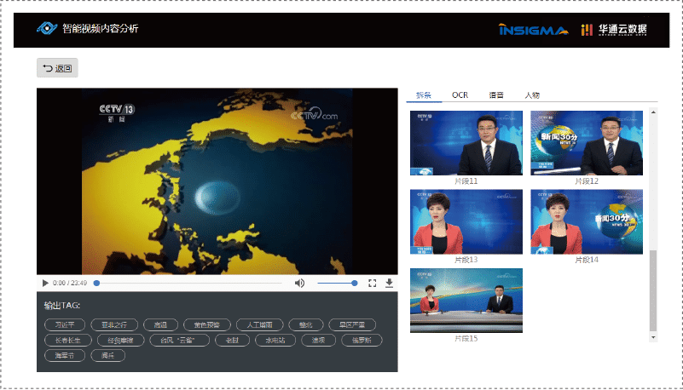
Task: Open clip thumbnail 片段11
Action: point(466,142)
